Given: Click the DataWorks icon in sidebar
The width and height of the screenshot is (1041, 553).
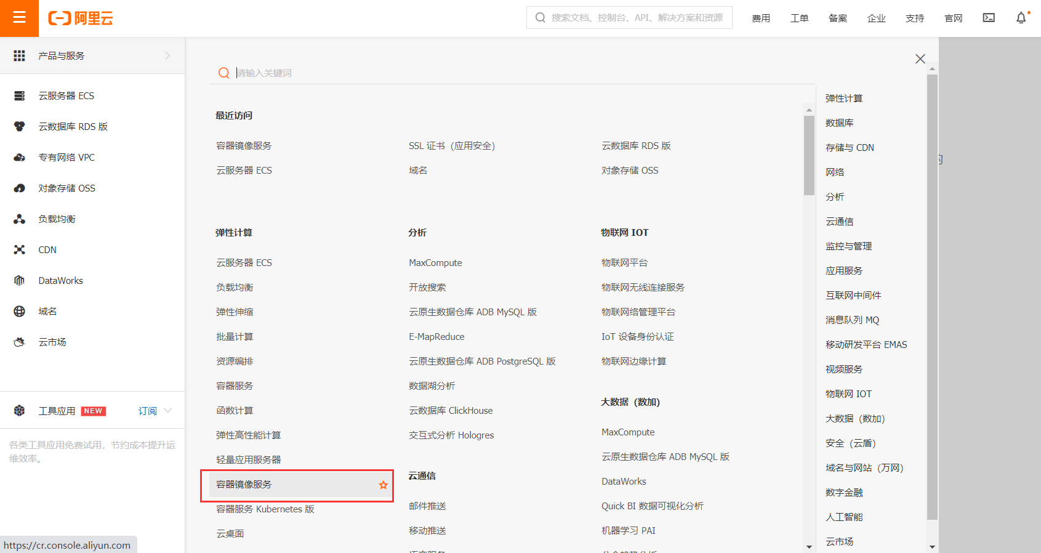Looking at the screenshot, I should 20,281.
